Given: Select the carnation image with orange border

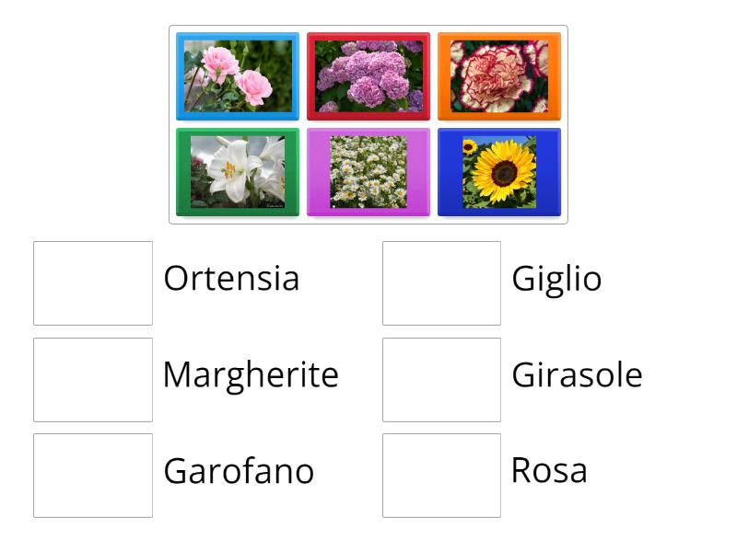Looking at the screenshot, I should click(499, 76).
